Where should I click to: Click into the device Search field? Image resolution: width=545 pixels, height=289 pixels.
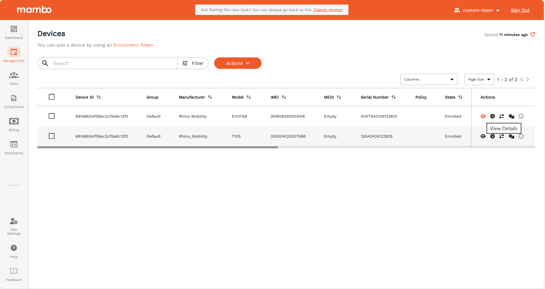114,63
